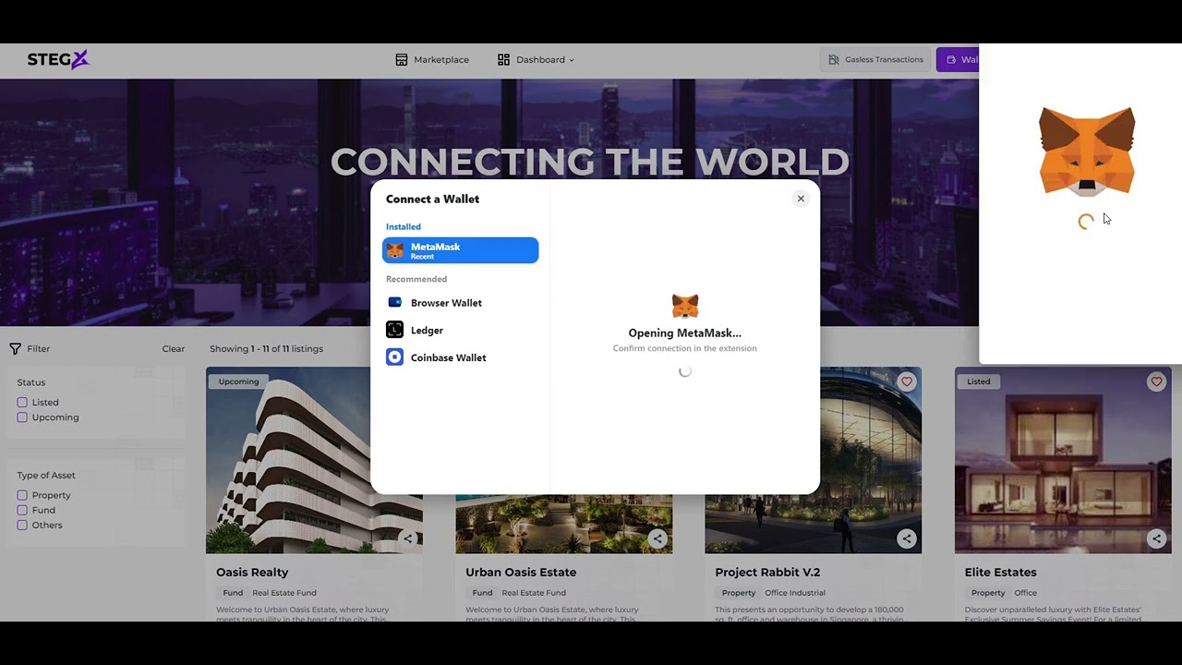Viewport: 1182px width, 665px height.
Task: Choose Ledger wallet option
Action: pos(460,330)
